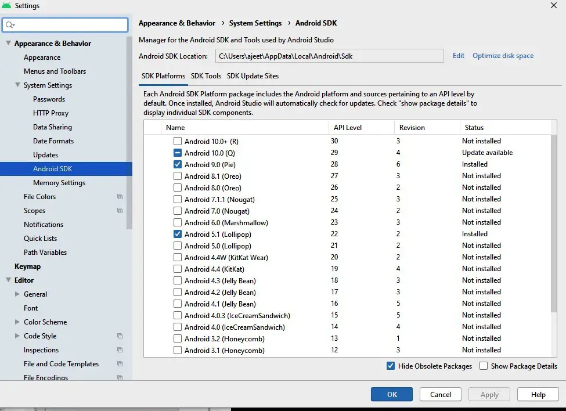Check the Android 7.1.1 (Nougat) checkbox
The image size is (566, 411).
[x=178, y=199]
